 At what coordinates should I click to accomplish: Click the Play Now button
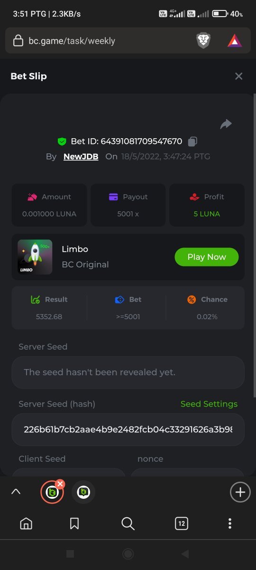point(207,257)
